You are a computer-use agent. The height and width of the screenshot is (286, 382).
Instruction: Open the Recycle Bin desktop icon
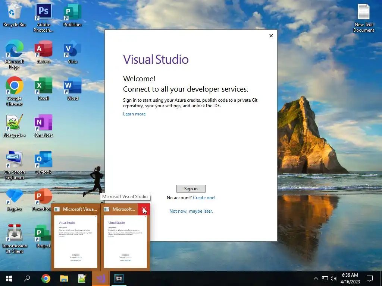(x=15, y=15)
